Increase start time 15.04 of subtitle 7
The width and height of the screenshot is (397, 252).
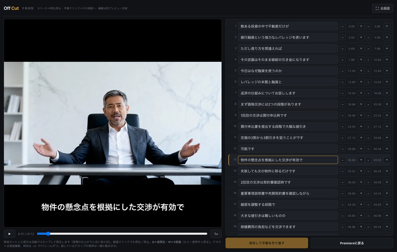tap(361, 93)
